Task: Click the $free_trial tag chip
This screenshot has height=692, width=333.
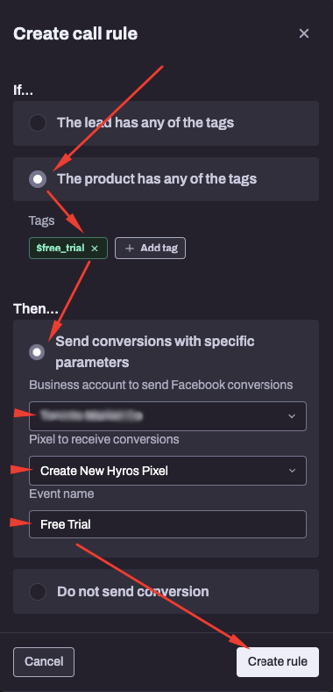Action: (x=67, y=249)
